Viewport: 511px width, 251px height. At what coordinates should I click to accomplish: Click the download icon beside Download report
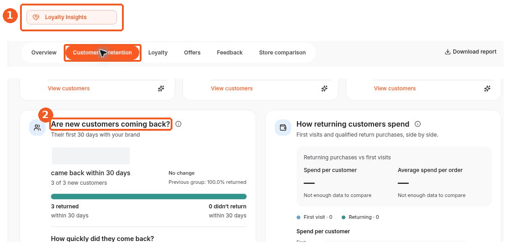[447, 52]
